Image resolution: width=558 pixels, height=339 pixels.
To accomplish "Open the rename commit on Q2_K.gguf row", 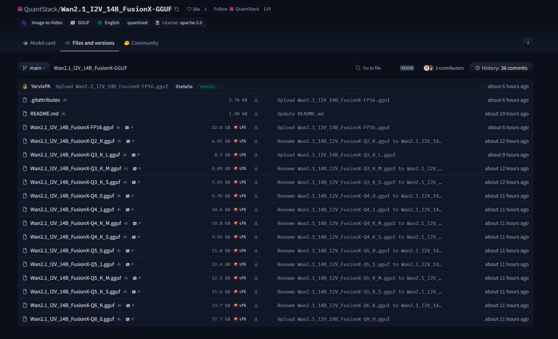I will [x=360, y=141].
